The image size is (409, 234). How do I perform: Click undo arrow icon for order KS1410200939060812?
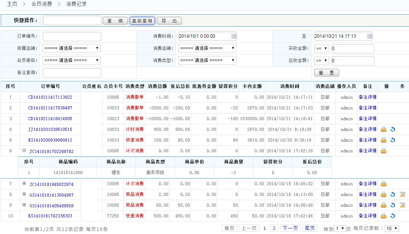tap(393, 140)
